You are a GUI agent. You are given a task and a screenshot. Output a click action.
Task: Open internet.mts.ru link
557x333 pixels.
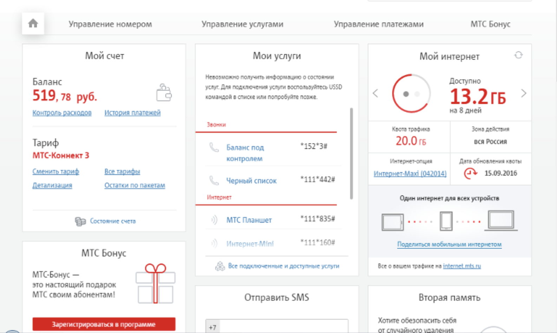[462, 266]
